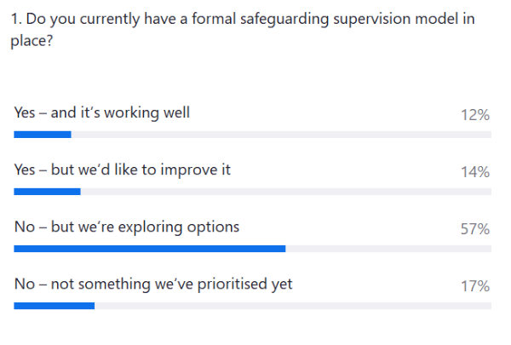Click the grey track of the 'improve it' bar
The width and height of the screenshot is (511, 345).
[x=286, y=192]
